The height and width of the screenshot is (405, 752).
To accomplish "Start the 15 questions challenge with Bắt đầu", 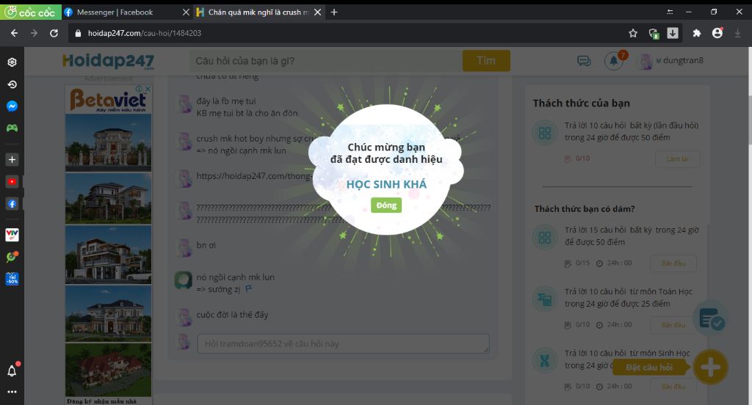I will click(x=673, y=263).
